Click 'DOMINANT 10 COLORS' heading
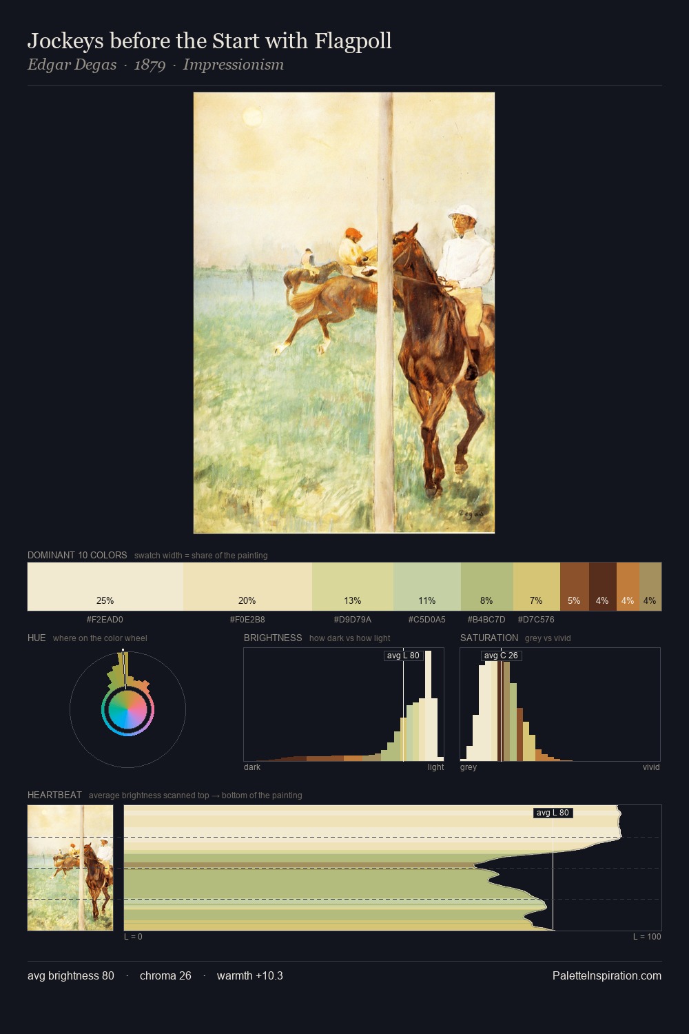689x1034 pixels. pos(77,555)
